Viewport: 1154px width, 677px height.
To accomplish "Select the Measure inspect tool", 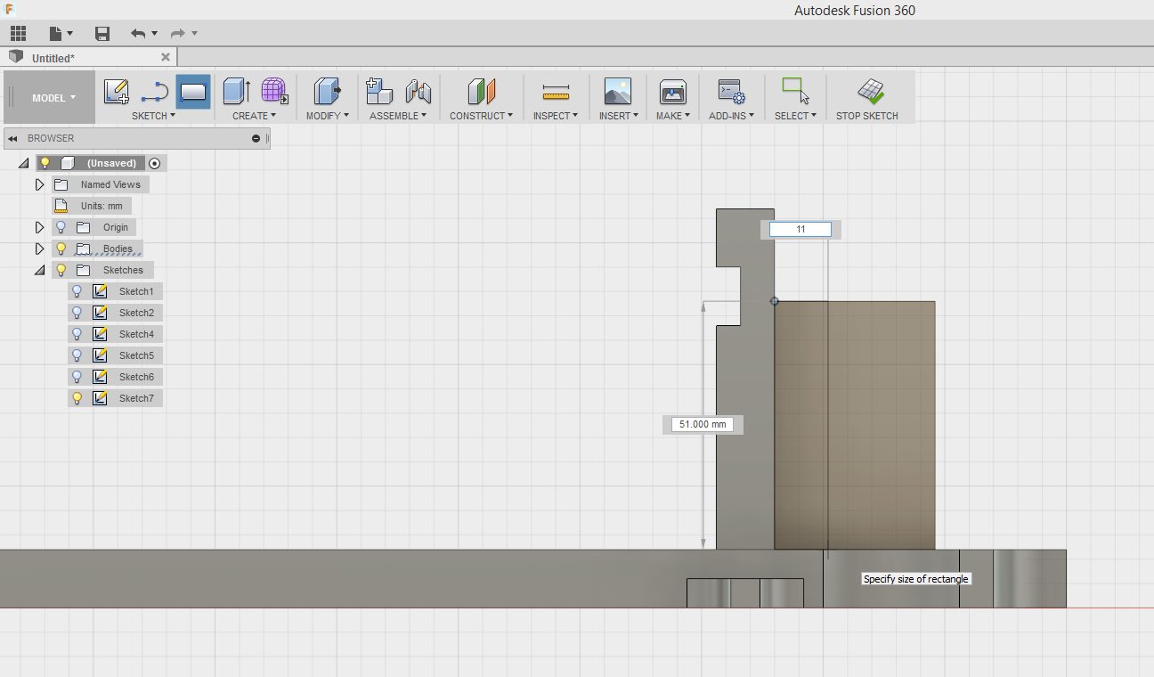I will 556,91.
